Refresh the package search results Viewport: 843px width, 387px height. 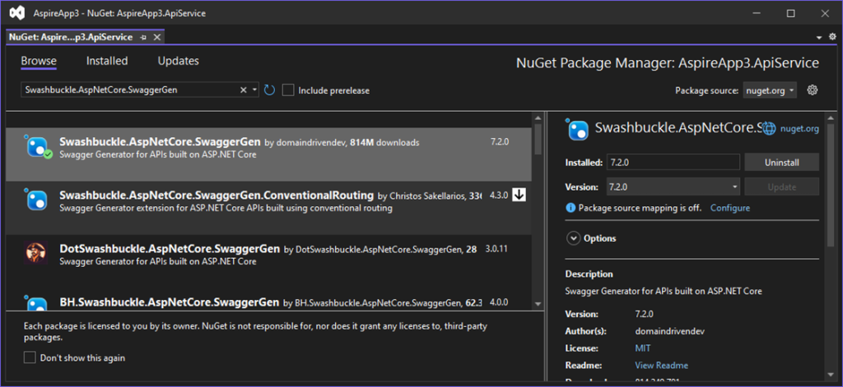(269, 90)
